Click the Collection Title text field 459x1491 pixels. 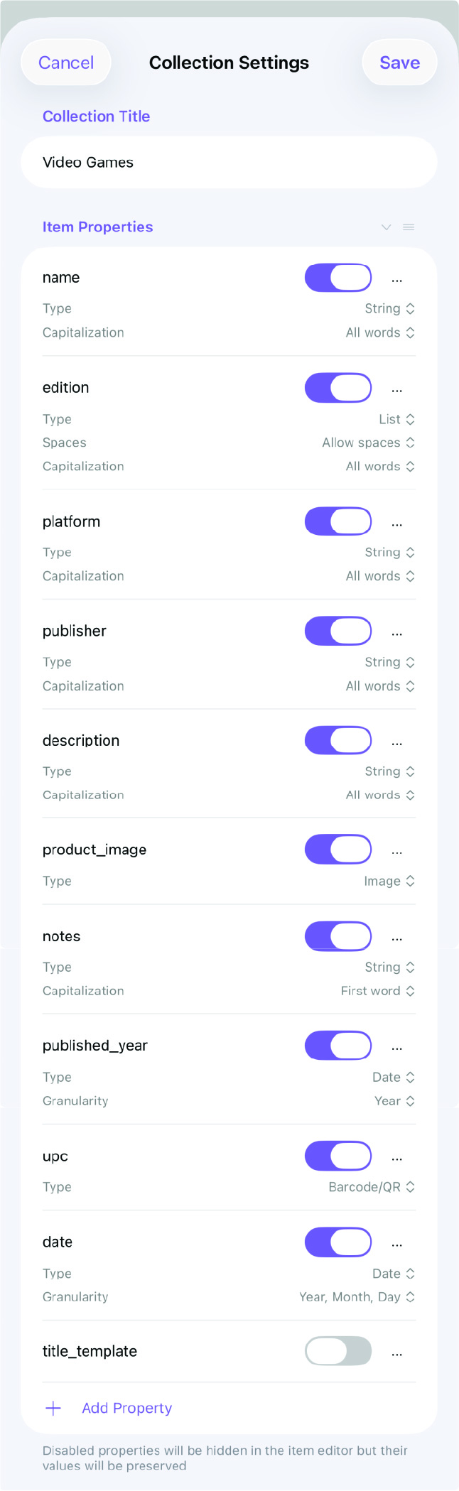click(229, 163)
